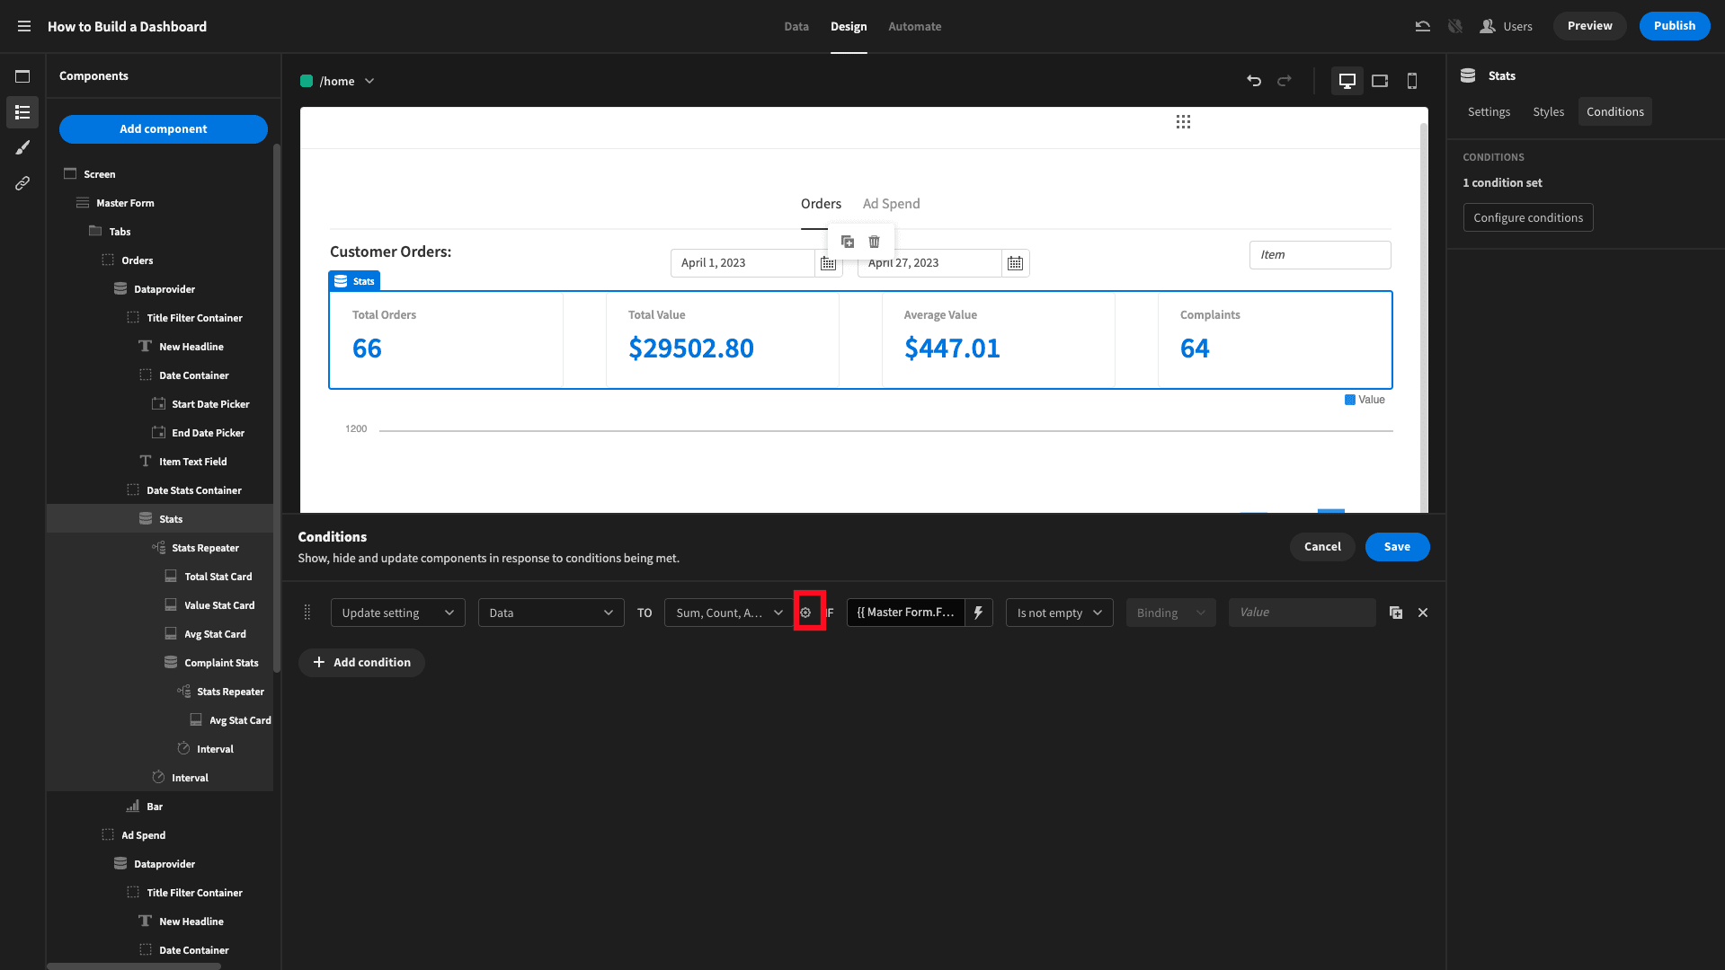1725x970 pixels.
Task: Open the Theme paintbrush icon
Action: coord(22,147)
